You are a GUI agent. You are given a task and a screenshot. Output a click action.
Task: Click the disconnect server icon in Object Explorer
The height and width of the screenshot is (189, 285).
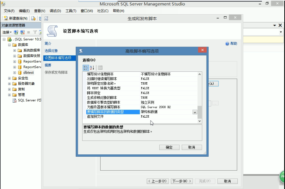(x=22, y=32)
